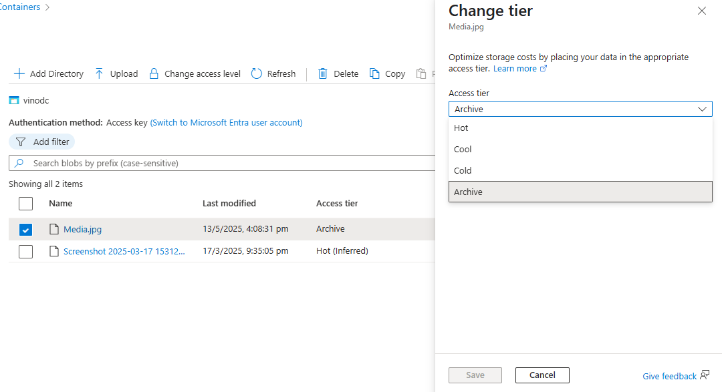
Task: Click the Screenshot 2025-03-17 file icon
Action: point(54,251)
